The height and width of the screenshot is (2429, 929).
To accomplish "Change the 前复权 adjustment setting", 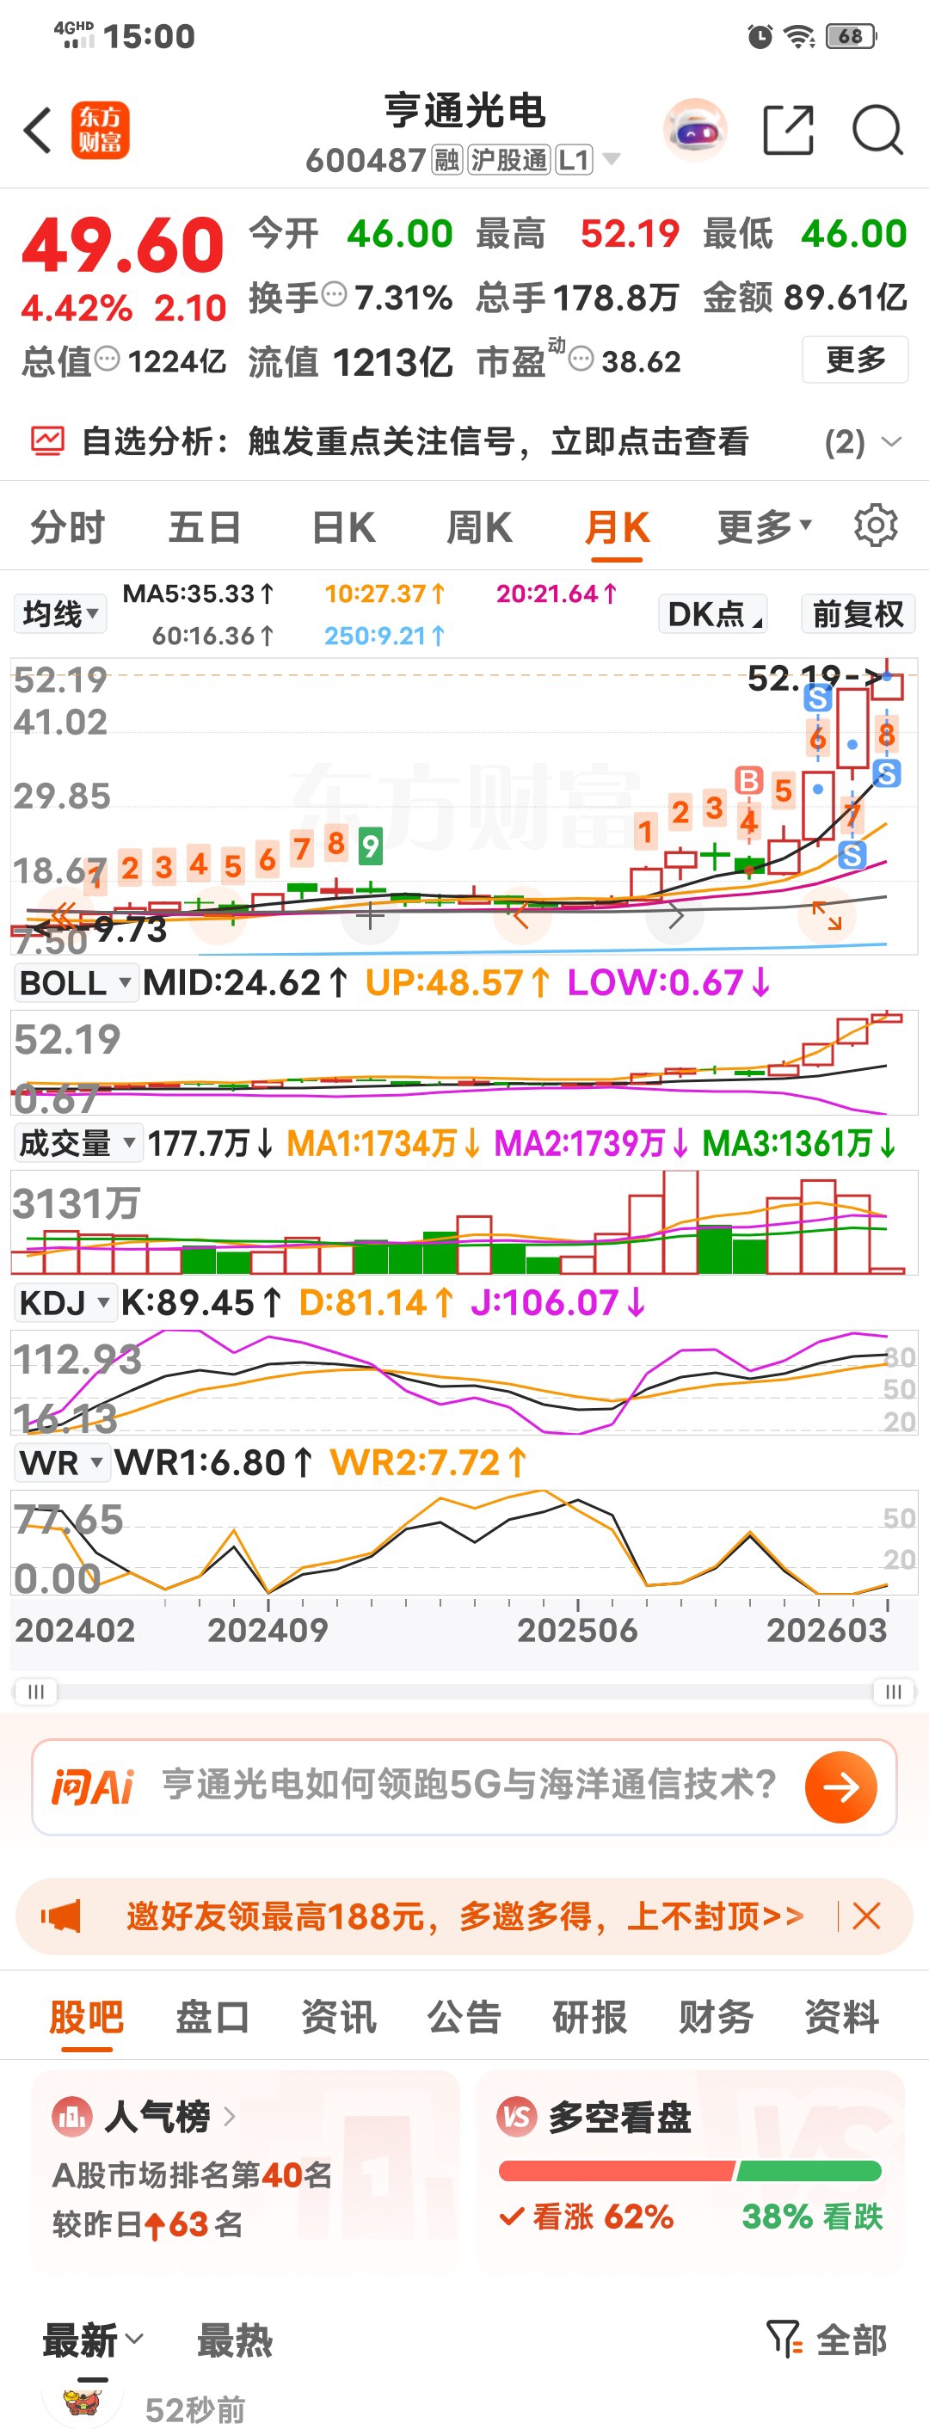I will point(858,614).
